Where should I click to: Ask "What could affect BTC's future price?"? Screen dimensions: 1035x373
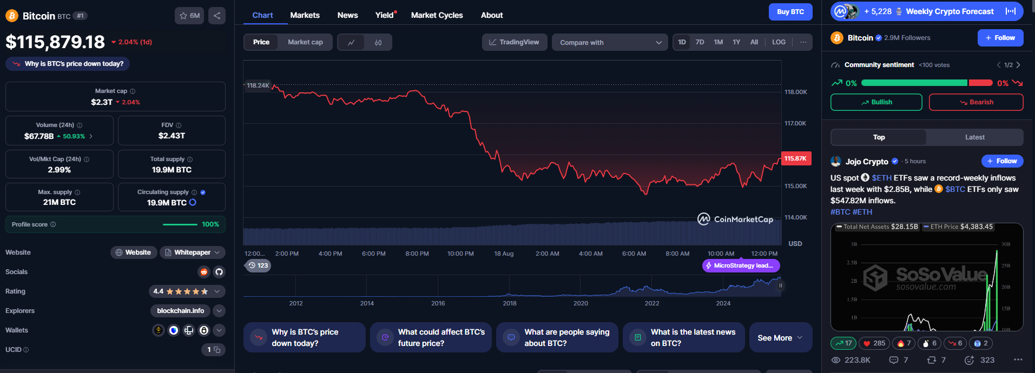tap(431, 338)
